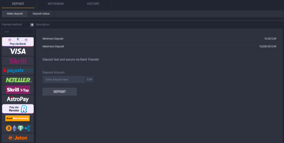Select Jeton payment method
Image resolution: width=284 pixels, height=143 pixels.
click(18, 138)
